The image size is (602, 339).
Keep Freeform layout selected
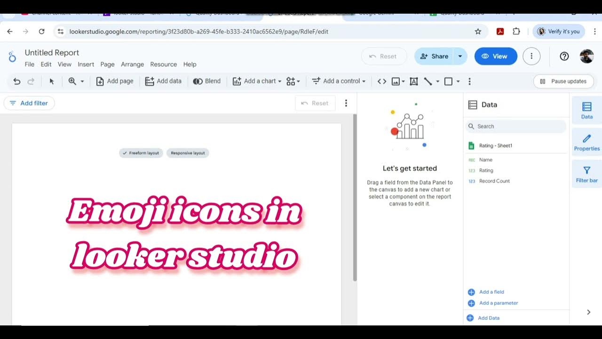(141, 153)
